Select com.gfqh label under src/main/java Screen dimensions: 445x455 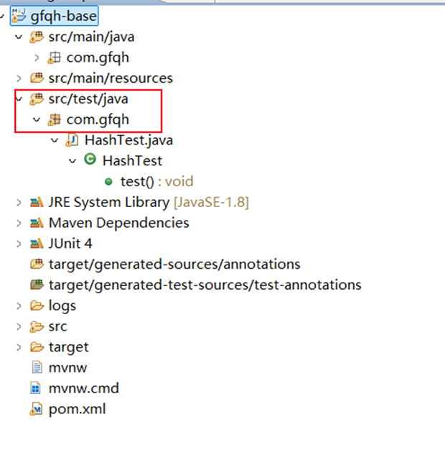(98, 58)
